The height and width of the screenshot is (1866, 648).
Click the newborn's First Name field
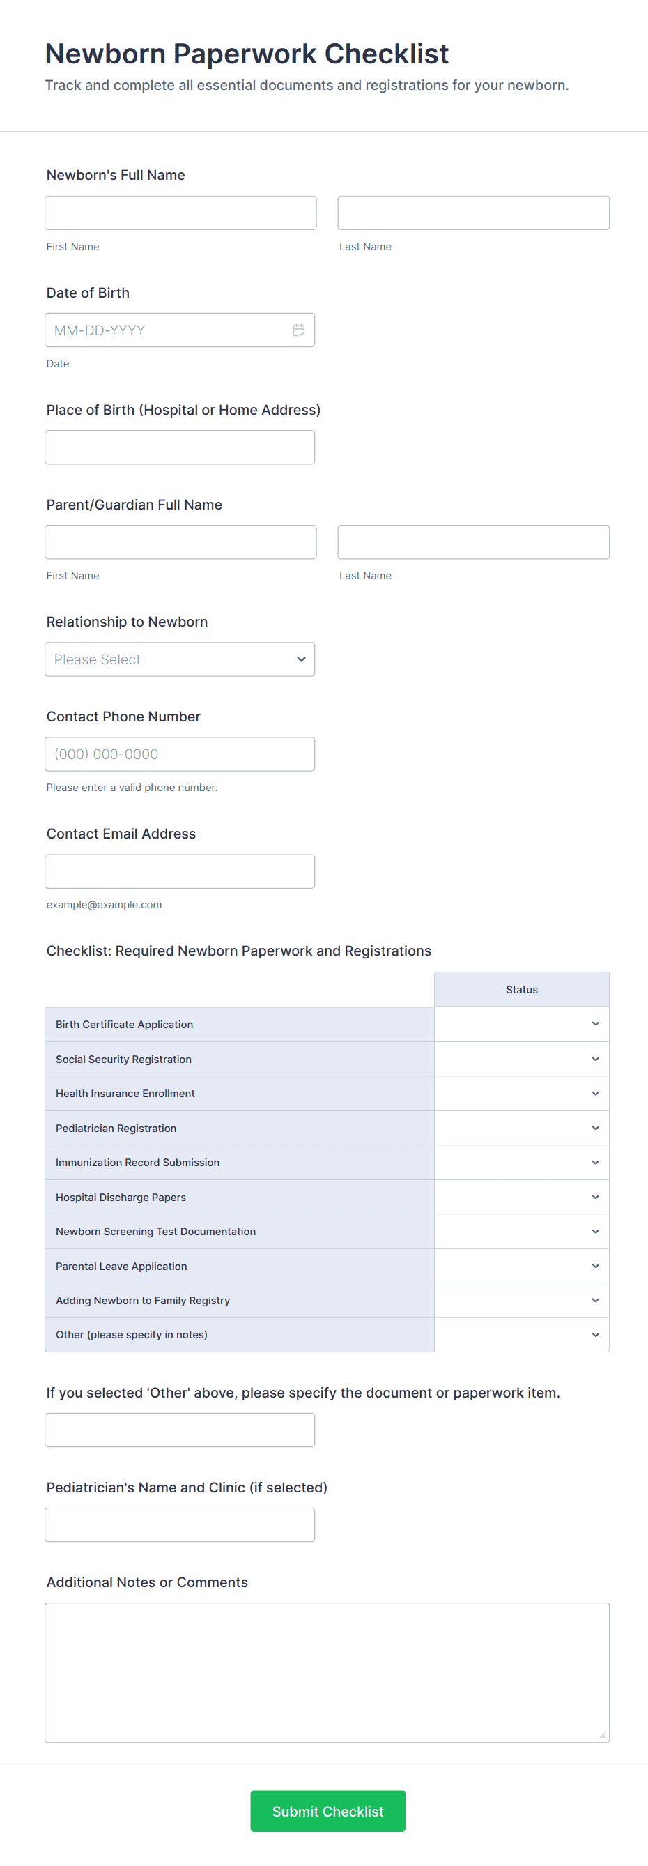[x=180, y=213]
